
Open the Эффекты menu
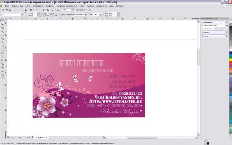pyautogui.click(x=50, y=6)
